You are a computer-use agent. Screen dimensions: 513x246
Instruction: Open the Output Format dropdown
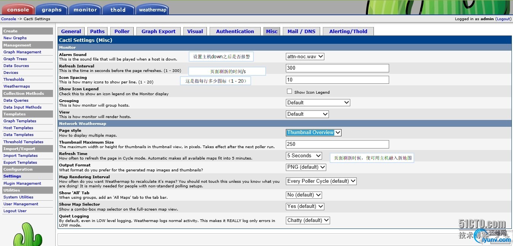click(306, 167)
